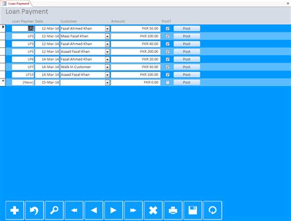Check Post checkbox in (New) row
The height and width of the screenshot is (221, 291).
coord(168,82)
